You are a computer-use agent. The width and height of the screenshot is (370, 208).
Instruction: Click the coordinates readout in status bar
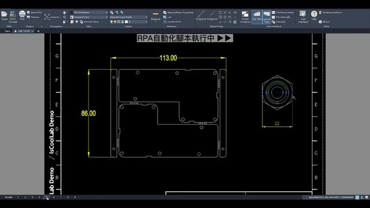coord(331,197)
